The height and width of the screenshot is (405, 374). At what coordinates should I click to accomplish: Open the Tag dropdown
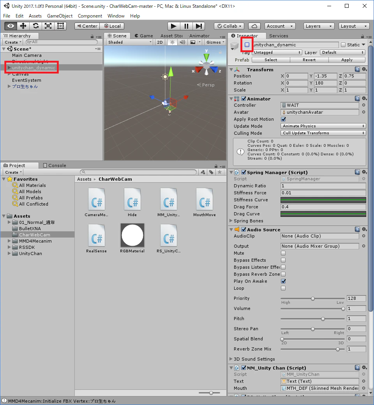coord(277,53)
